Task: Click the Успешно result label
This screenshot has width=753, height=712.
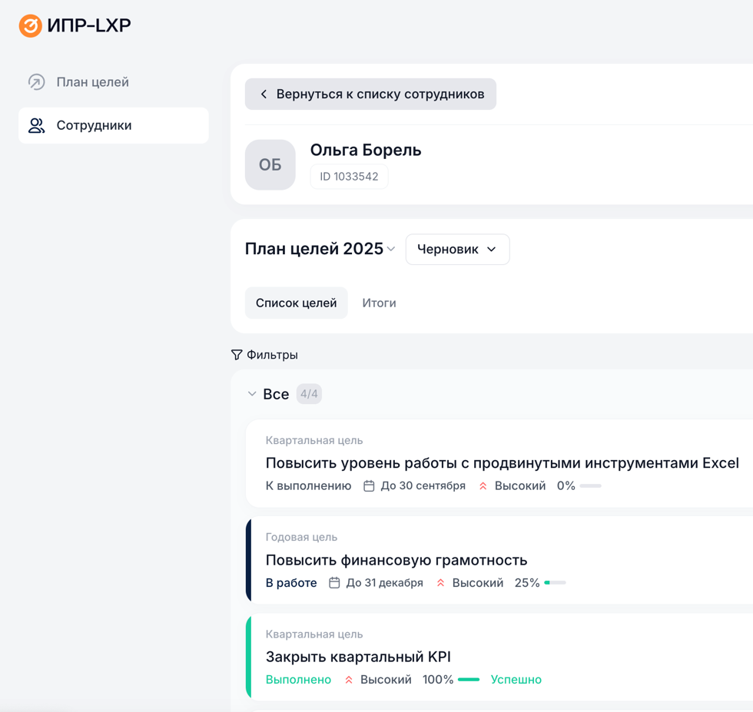Action: (x=516, y=680)
